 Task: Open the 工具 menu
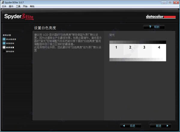[18, 6]
